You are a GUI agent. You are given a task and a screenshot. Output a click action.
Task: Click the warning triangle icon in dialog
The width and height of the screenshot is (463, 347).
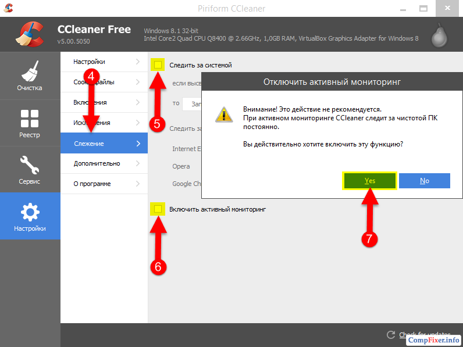pyautogui.click(x=223, y=113)
